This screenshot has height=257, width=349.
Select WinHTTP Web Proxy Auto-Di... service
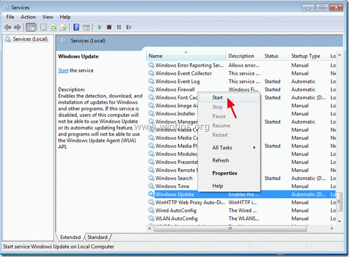click(x=191, y=202)
